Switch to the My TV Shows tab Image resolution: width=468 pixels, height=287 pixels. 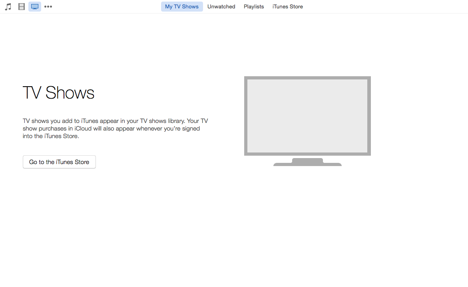pos(182,6)
